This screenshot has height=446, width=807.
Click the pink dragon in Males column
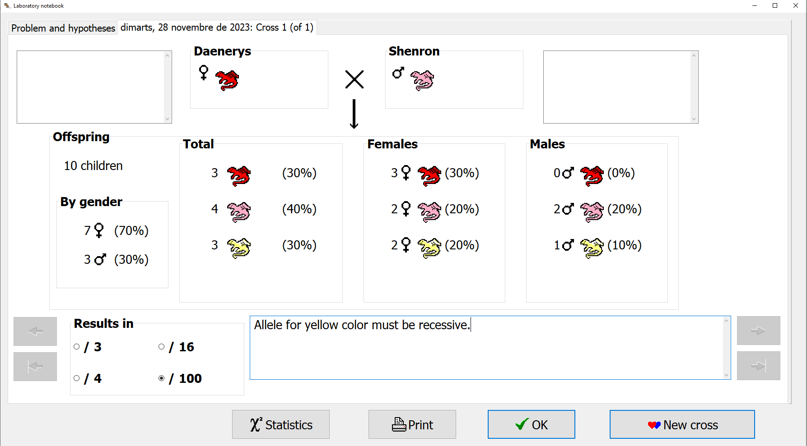click(592, 212)
